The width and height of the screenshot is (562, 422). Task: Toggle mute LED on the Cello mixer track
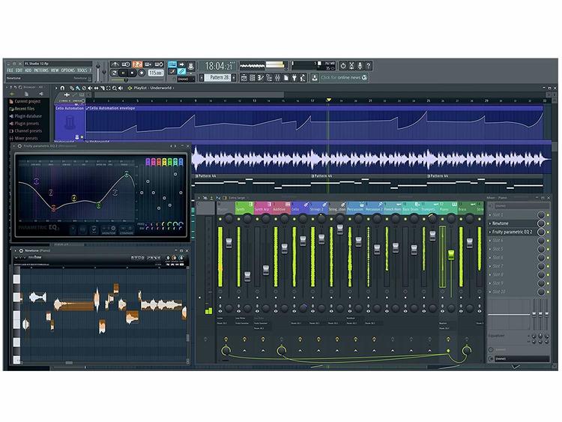pyautogui.click(x=294, y=219)
